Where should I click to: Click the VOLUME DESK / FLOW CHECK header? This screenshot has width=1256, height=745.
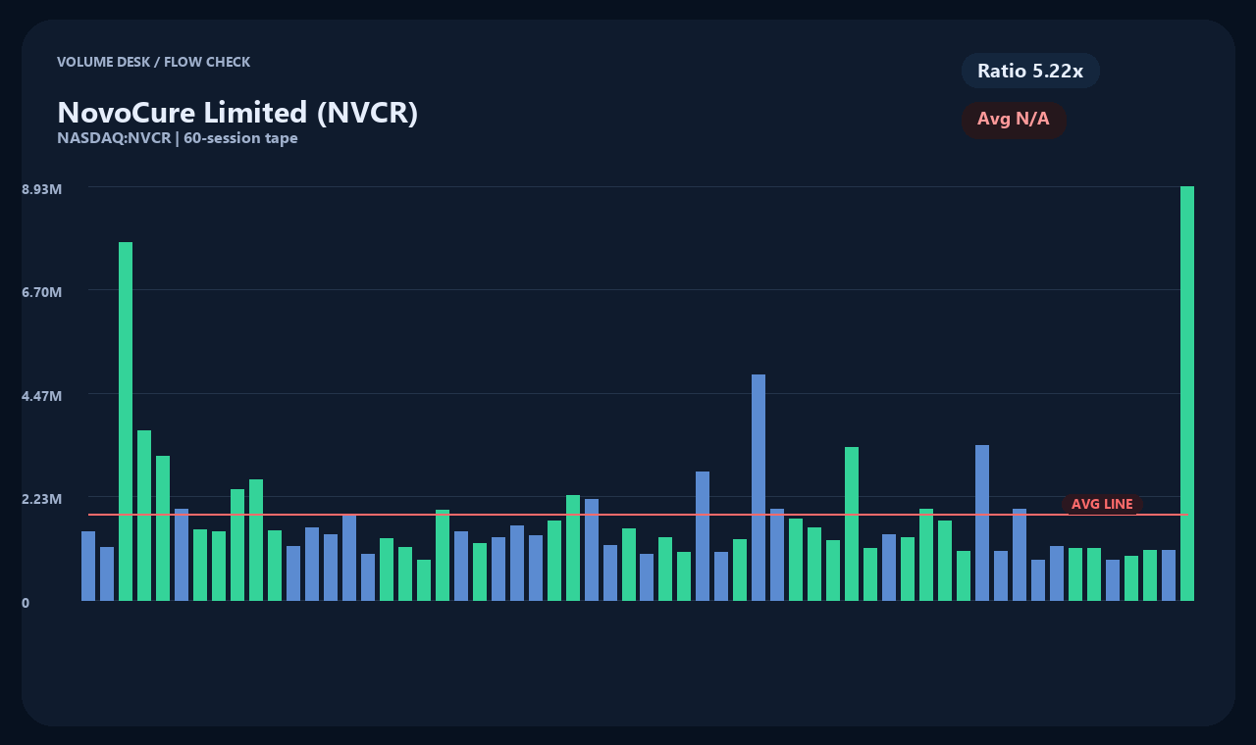pyautogui.click(x=154, y=62)
